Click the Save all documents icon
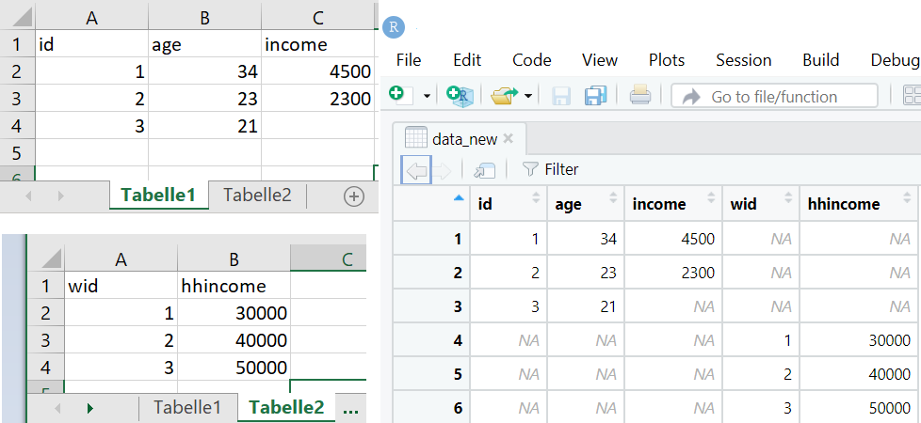The height and width of the screenshot is (423, 921). tap(595, 95)
